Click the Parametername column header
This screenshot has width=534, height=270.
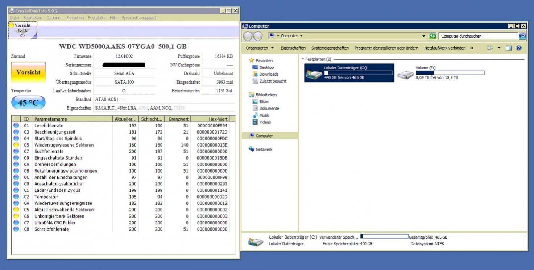pyautogui.click(x=72, y=119)
